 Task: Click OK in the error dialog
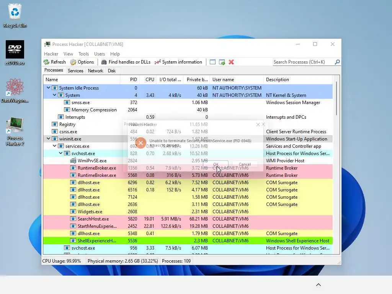pos(216,164)
